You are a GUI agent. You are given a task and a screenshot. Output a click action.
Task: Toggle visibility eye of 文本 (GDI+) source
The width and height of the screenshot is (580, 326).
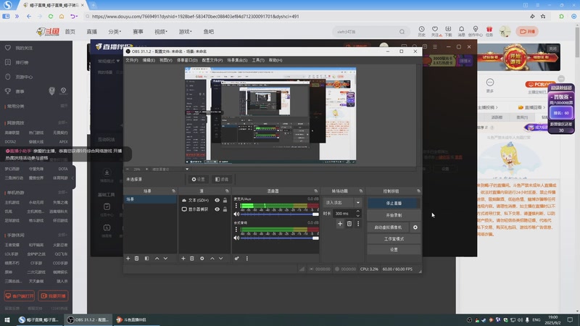click(217, 200)
